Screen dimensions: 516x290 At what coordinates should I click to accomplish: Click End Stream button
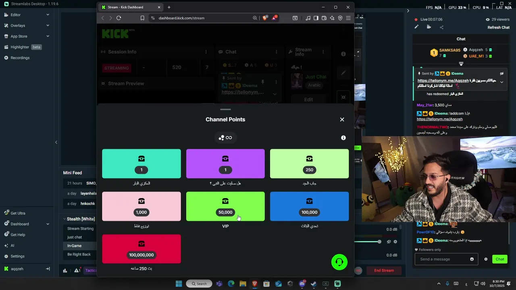click(x=384, y=270)
